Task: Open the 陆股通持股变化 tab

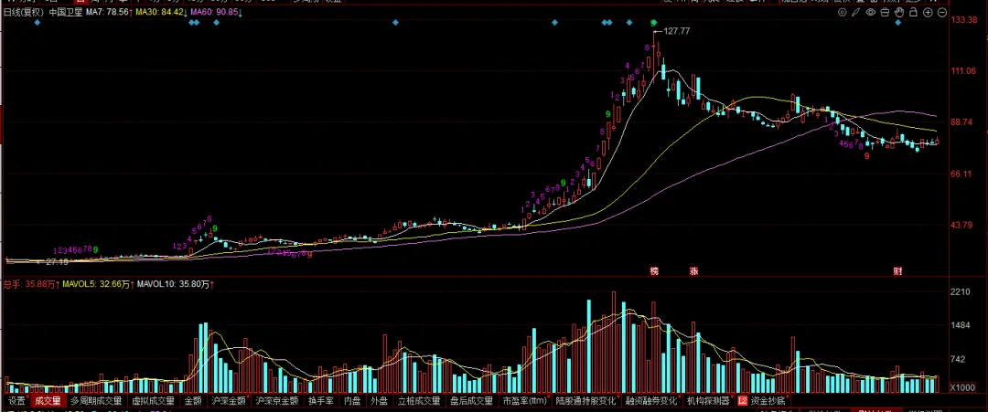Action: [x=586, y=400]
